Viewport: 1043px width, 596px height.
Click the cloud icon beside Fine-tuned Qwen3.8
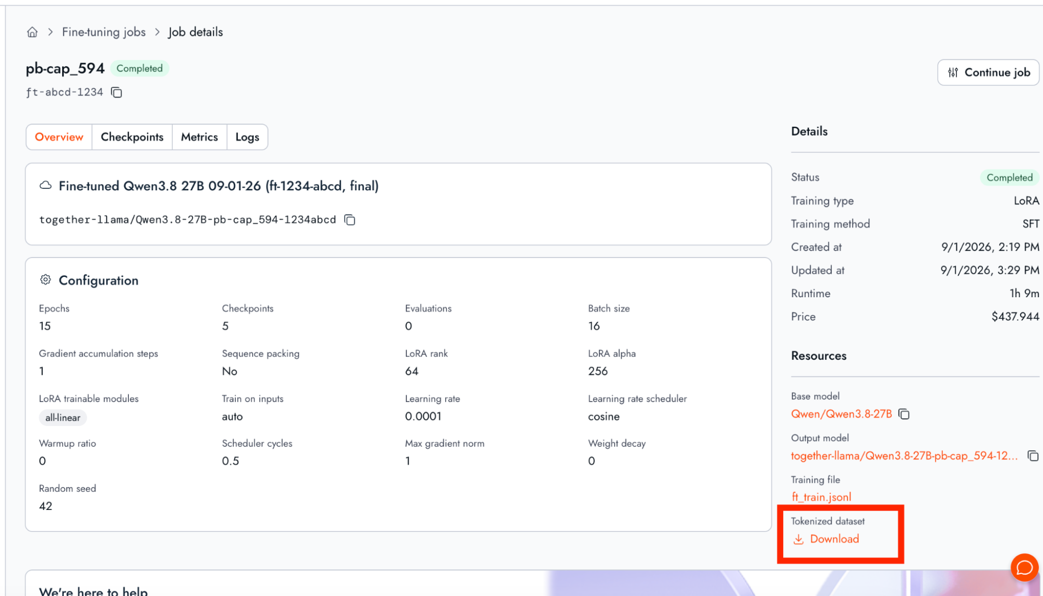pyautogui.click(x=45, y=186)
